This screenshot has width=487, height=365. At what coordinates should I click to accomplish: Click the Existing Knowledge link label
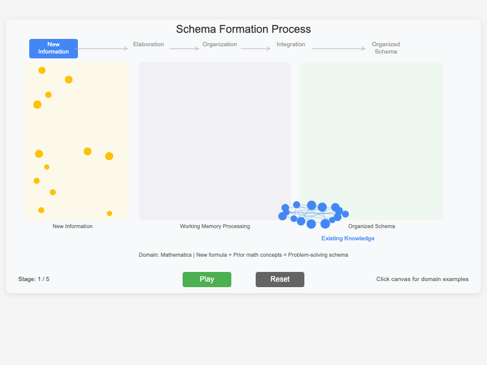point(348,238)
